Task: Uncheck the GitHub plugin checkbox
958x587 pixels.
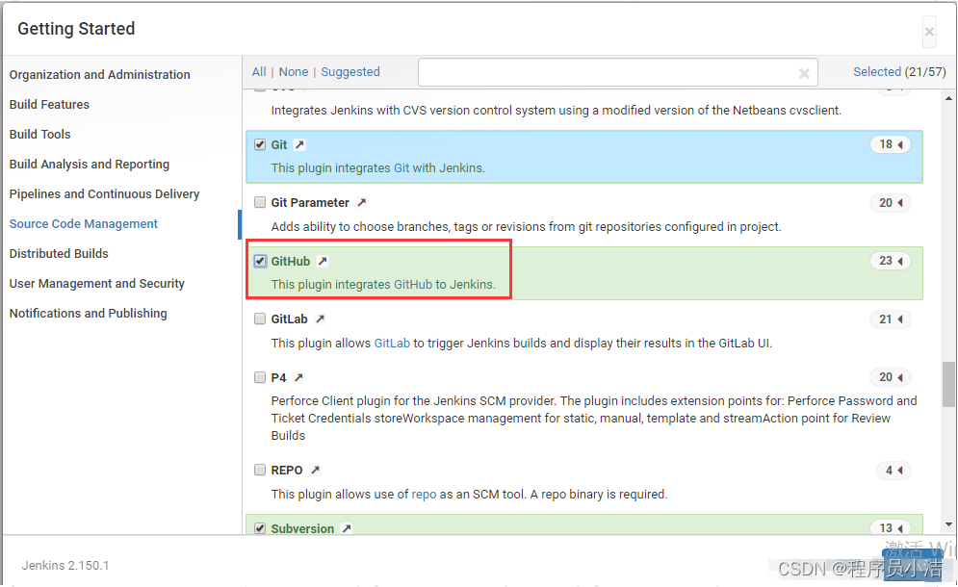Action: tap(260, 261)
